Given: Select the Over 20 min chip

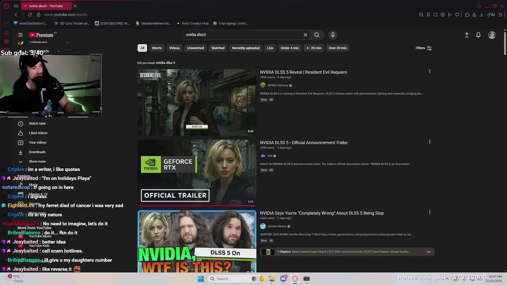Looking at the screenshot, I should click(x=338, y=48).
